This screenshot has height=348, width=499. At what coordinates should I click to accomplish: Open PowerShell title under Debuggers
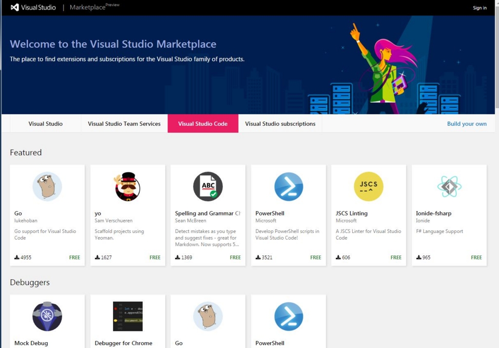point(270,343)
